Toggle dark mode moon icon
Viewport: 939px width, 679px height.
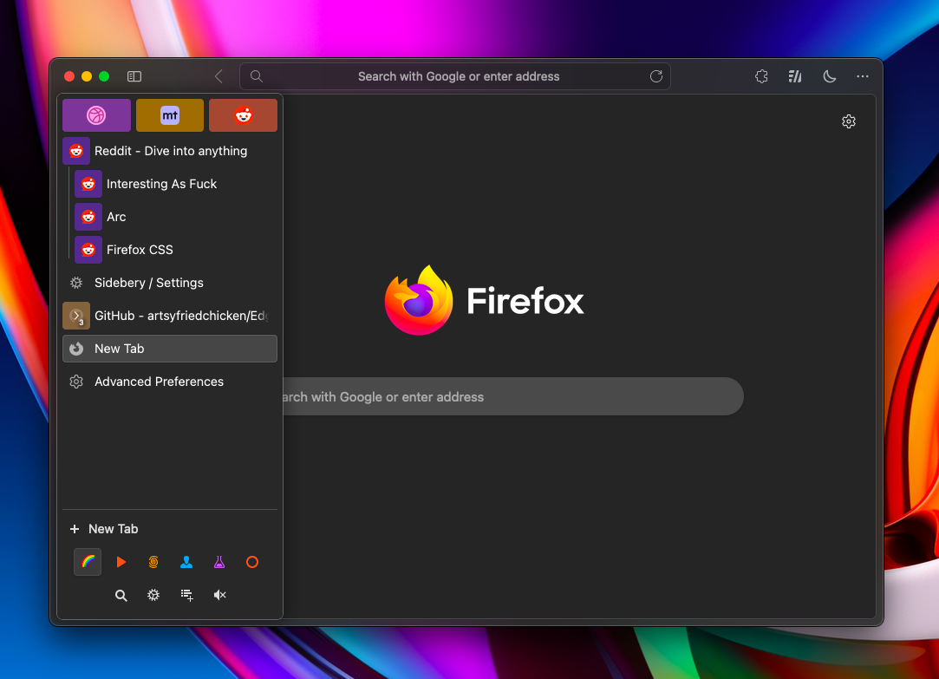pyautogui.click(x=830, y=76)
